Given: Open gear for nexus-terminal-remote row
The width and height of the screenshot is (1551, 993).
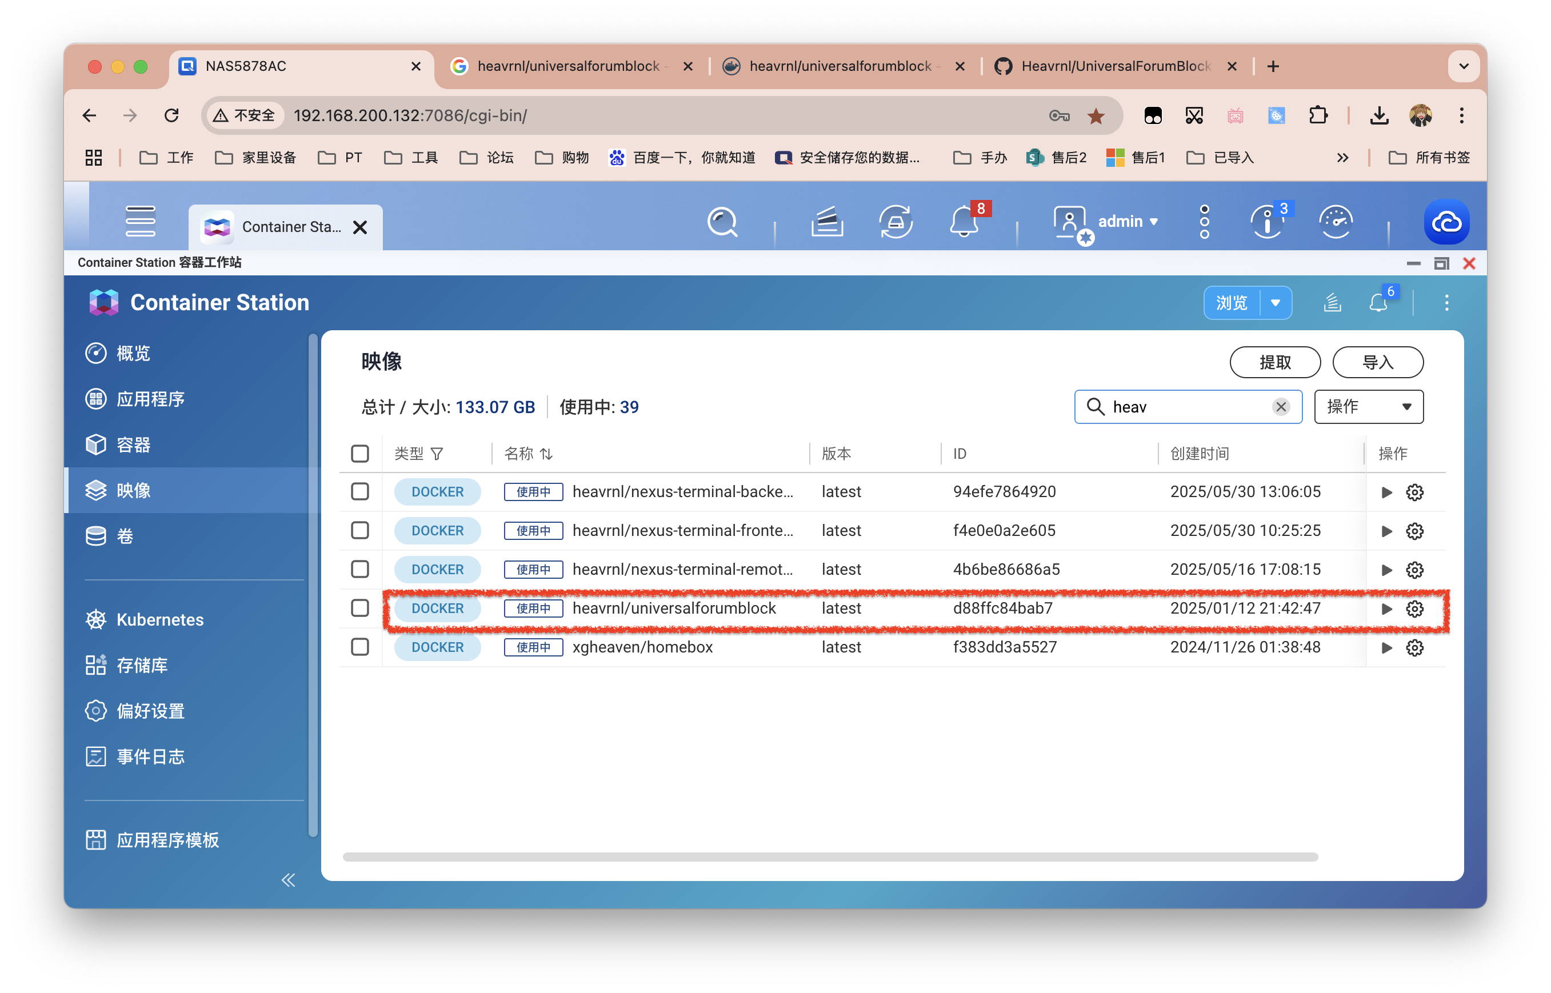Looking at the screenshot, I should coord(1415,570).
